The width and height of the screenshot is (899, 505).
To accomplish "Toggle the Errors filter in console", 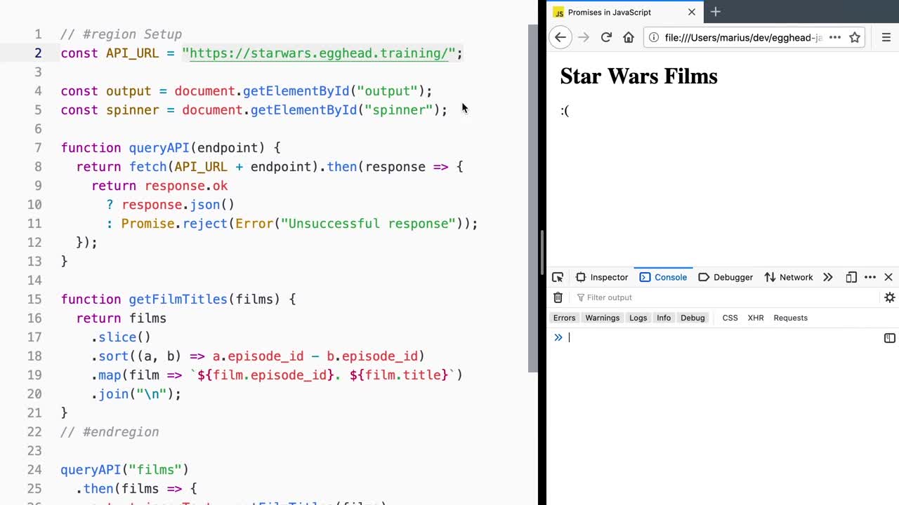I will tap(564, 318).
